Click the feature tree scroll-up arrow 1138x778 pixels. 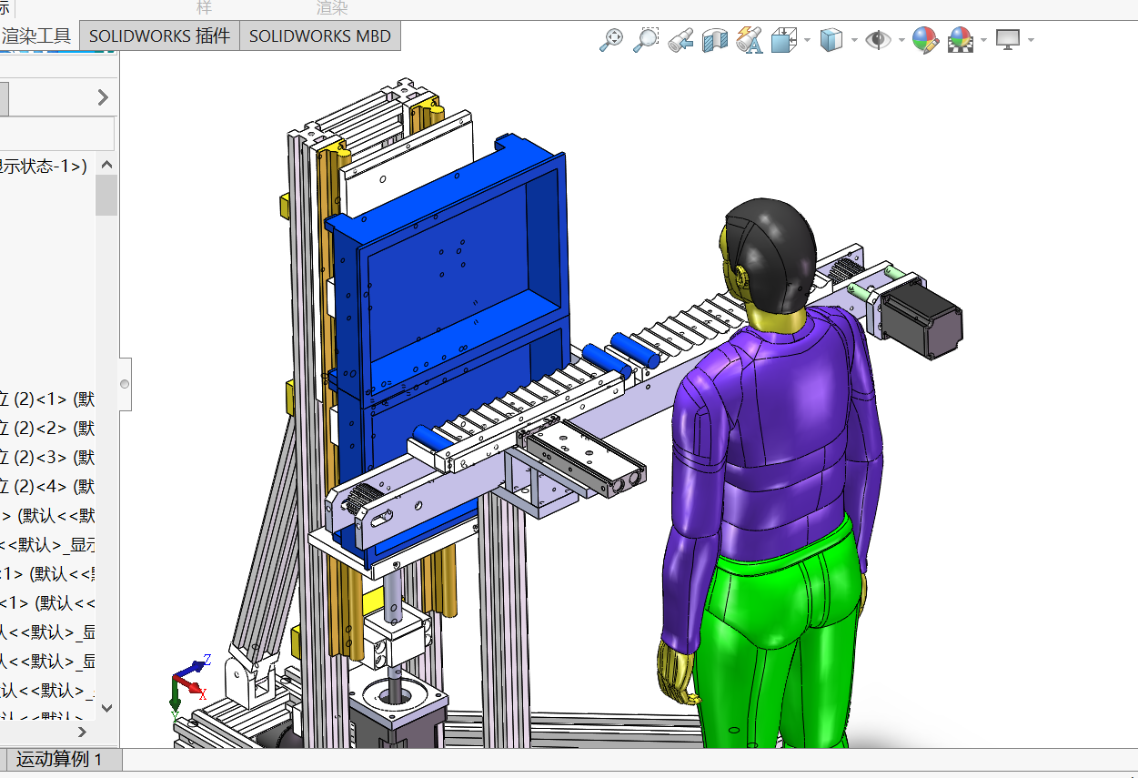coord(106,165)
